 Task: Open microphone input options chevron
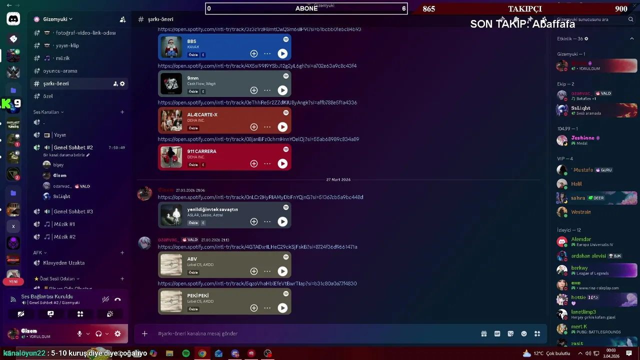tap(88, 333)
